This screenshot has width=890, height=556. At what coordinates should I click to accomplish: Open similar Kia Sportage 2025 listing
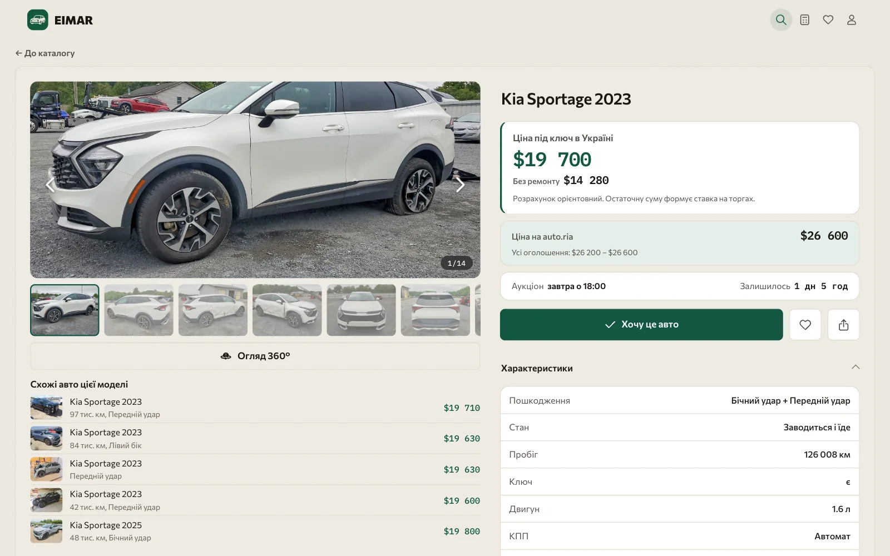tap(255, 531)
